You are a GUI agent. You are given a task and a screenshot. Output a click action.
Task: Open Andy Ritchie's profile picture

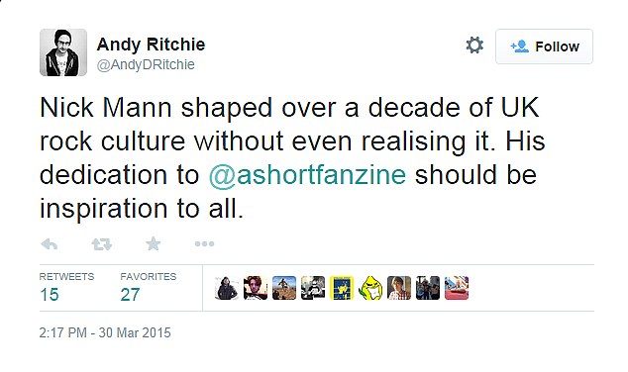(63, 52)
